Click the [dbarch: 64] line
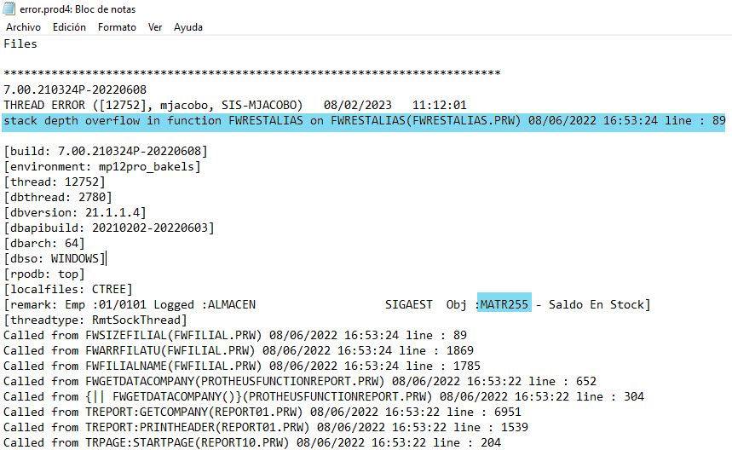The height and width of the screenshot is (450, 732). [x=44, y=244]
